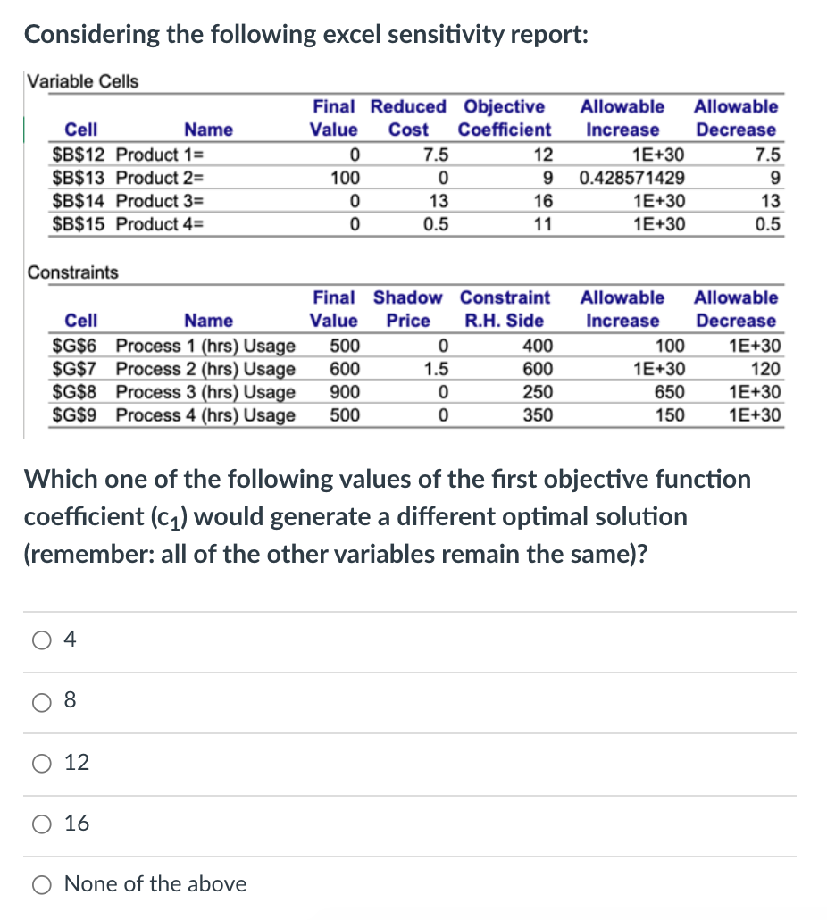827x920 pixels.
Task: Select the radio button for option 8
Action: [41, 702]
